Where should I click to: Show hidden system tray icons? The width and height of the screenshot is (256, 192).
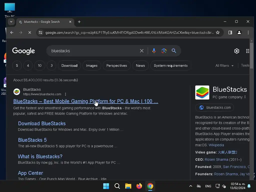pos(190,186)
